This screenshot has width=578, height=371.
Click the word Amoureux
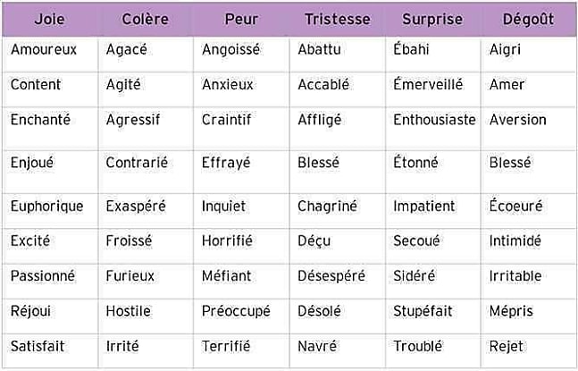click(x=44, y=49)
